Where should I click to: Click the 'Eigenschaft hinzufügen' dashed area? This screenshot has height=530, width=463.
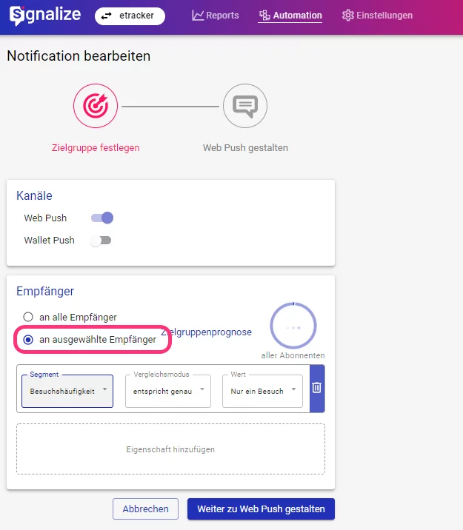click(170, 449)
